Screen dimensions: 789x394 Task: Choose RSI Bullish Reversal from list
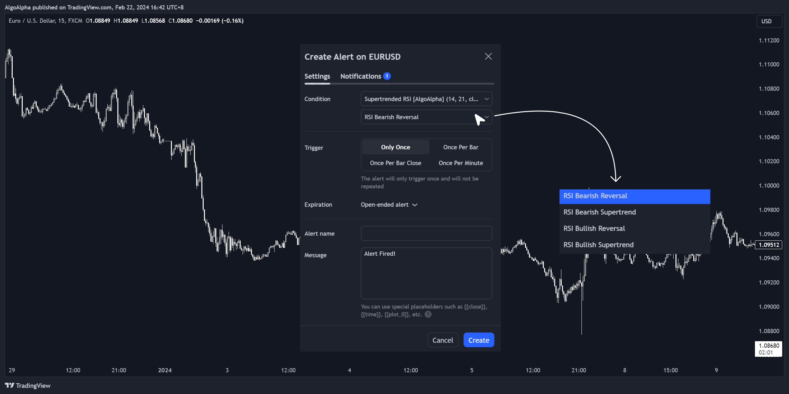(x=635, y=228)
